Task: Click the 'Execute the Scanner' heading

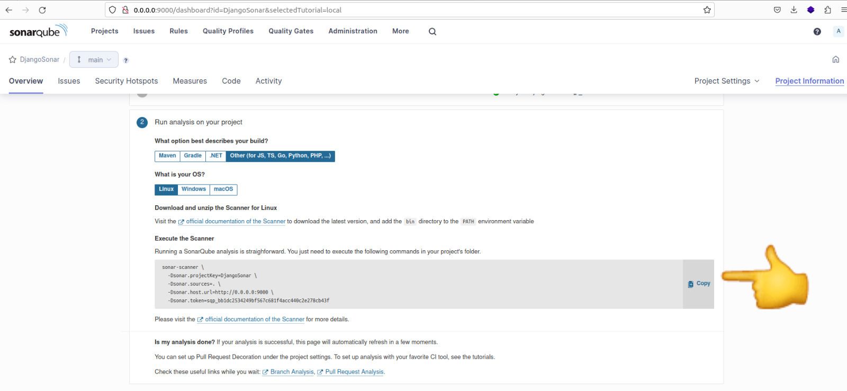Action: (x=184, y=239)
